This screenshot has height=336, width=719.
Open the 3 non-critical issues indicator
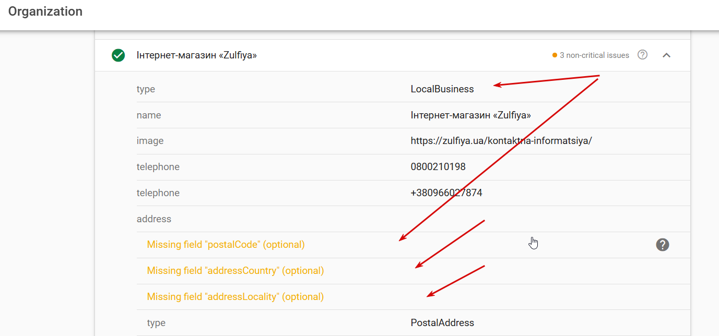pos(591,55)
